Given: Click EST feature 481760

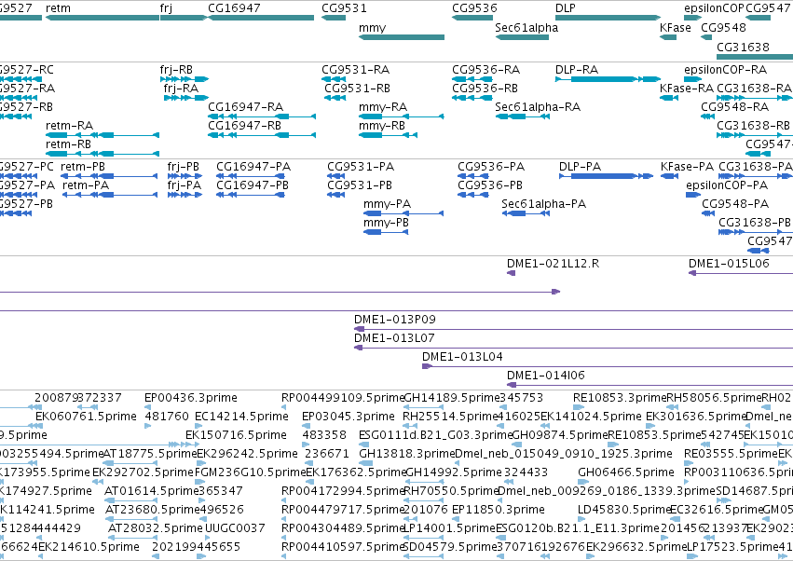Looking at the screenshot, I should click(148, 426).
